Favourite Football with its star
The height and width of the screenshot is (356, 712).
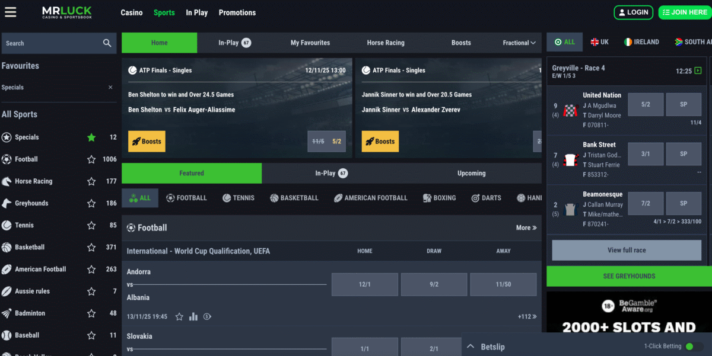click(x=91, y=159)
